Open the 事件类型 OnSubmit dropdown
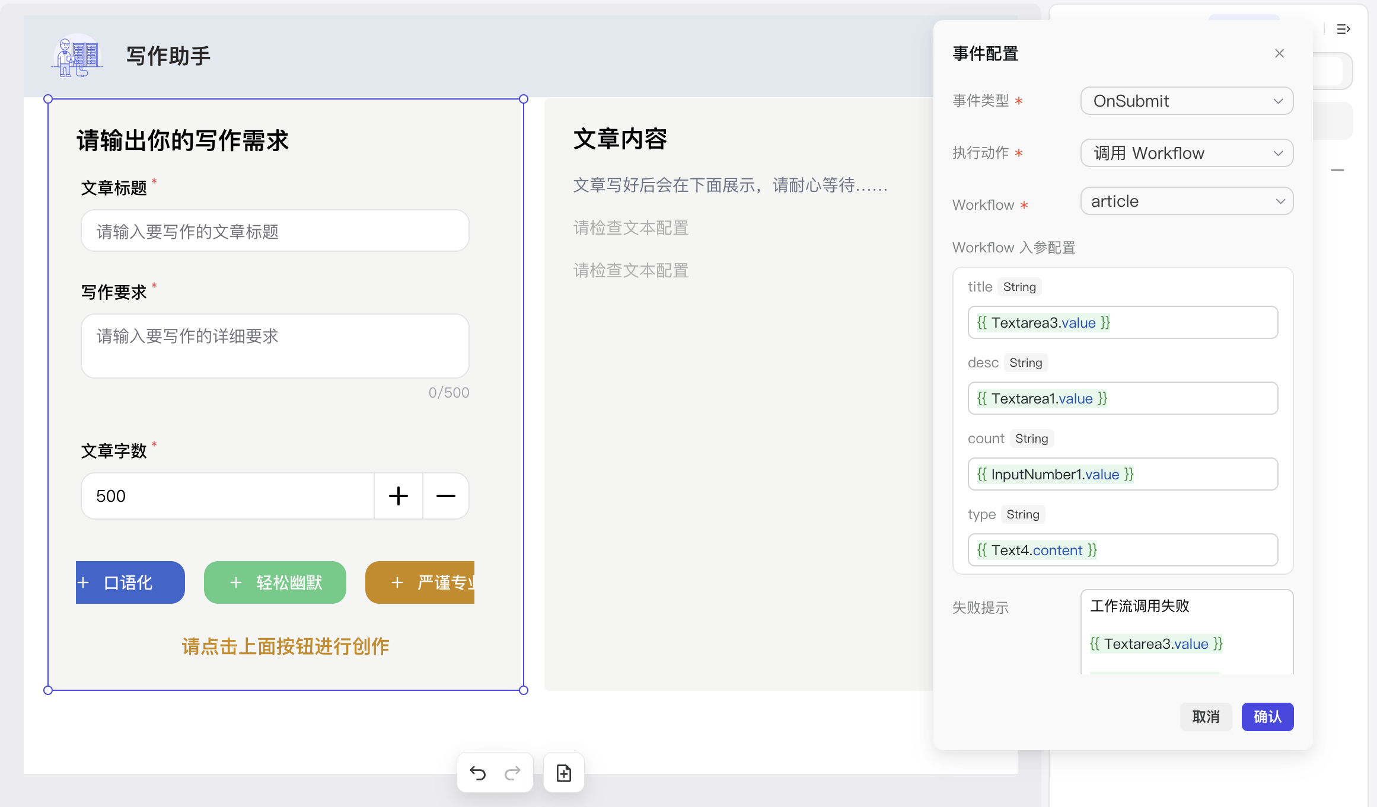1377x807 pixels. pos(1186,101)
